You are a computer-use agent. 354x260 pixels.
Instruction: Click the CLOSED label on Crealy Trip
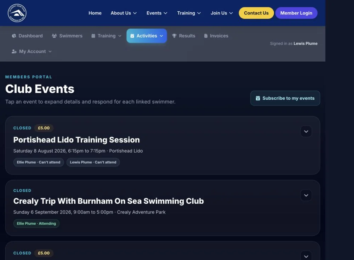pos(22,190)
